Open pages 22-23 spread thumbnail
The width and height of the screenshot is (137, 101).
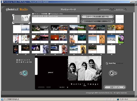(97, 39)
